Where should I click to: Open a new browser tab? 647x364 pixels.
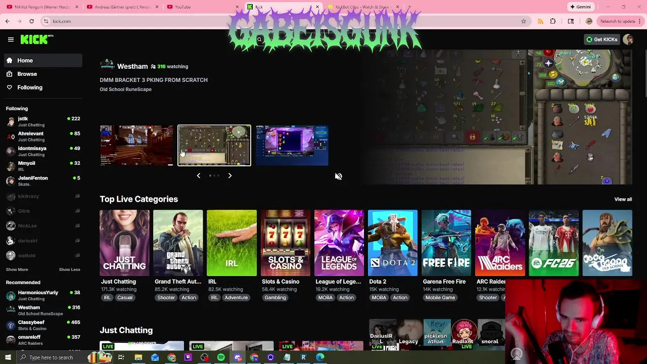pos(409,7)
